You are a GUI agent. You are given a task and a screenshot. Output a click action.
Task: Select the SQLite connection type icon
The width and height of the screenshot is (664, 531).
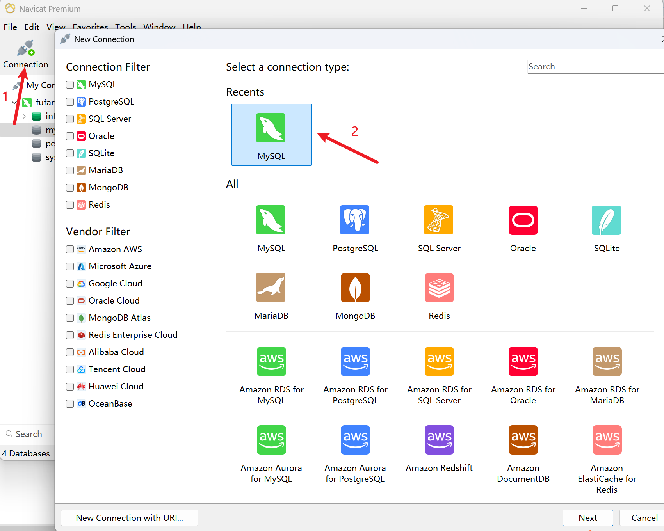[607, 220]
